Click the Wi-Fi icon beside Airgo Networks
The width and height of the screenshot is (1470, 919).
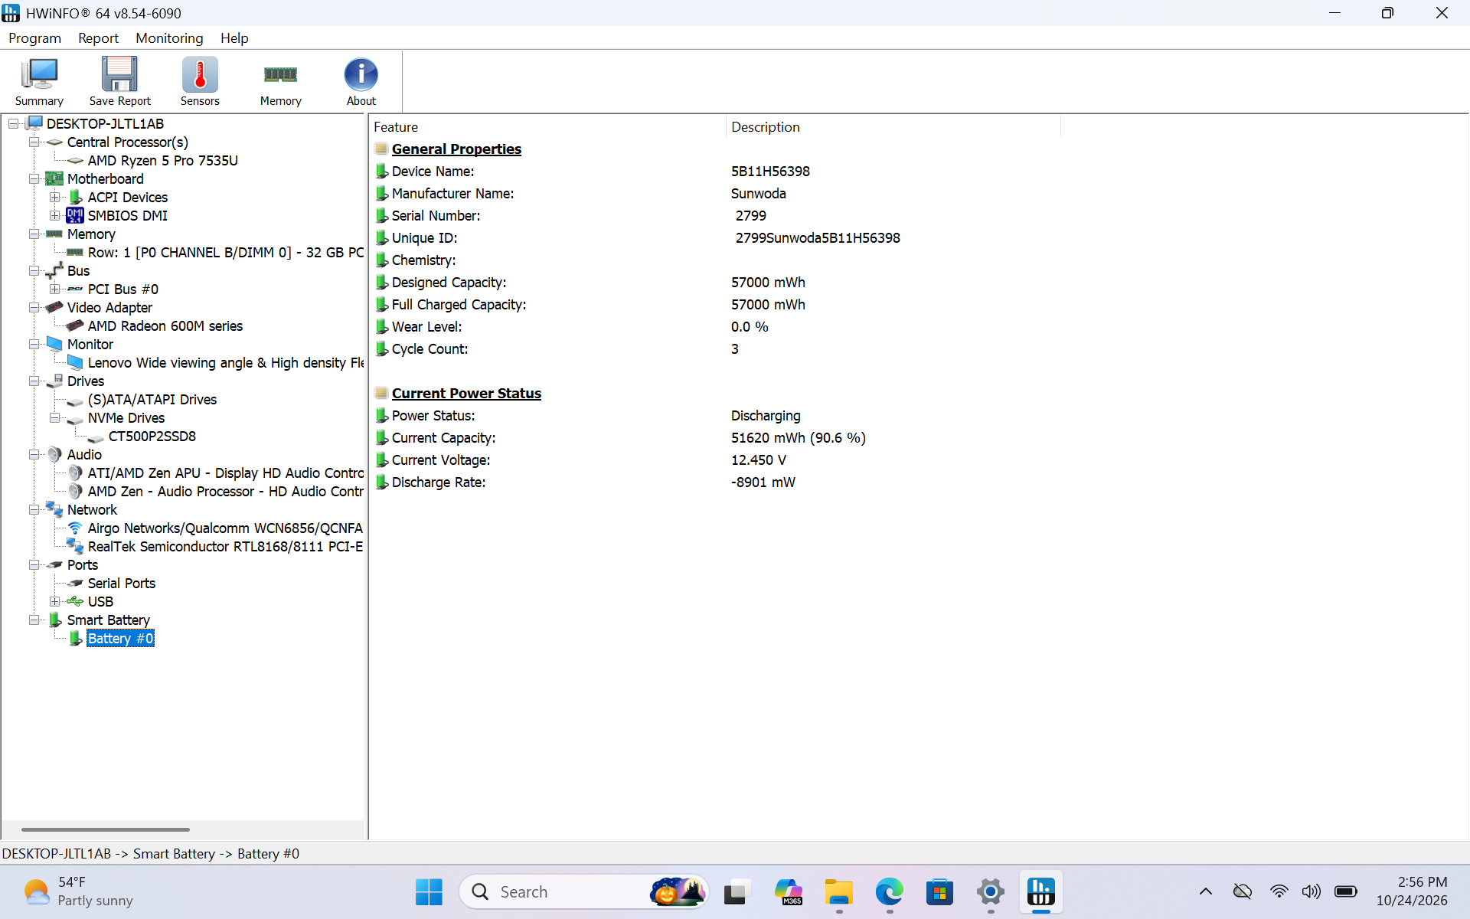tap(75, 528)
